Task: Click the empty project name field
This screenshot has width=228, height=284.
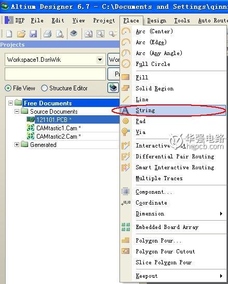Action: (55, 74)
